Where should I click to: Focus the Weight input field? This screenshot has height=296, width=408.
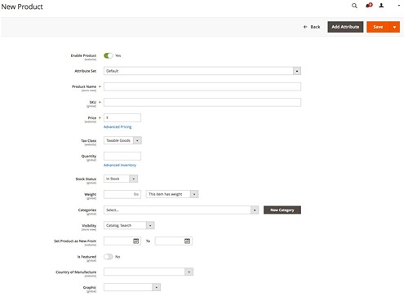click(x=122, y=194)
